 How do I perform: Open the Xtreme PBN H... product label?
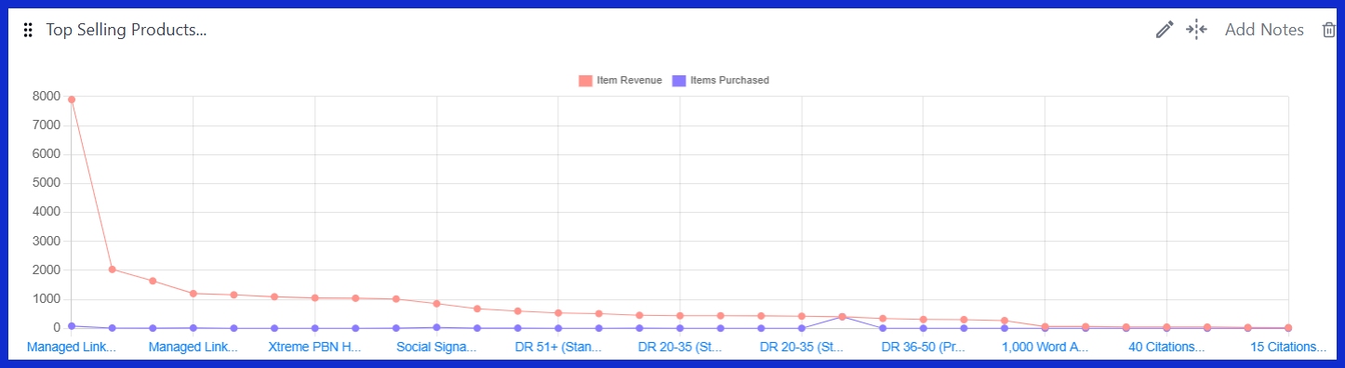click(314, 347)
